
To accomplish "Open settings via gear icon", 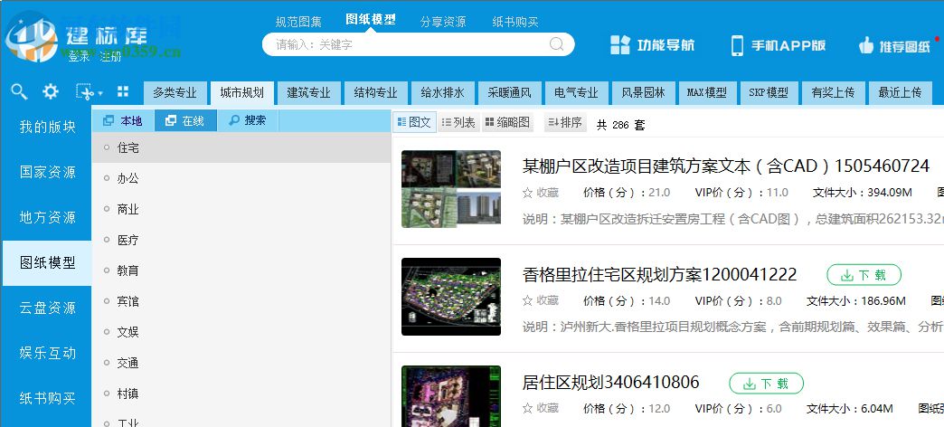I will [x=51, y=91].
